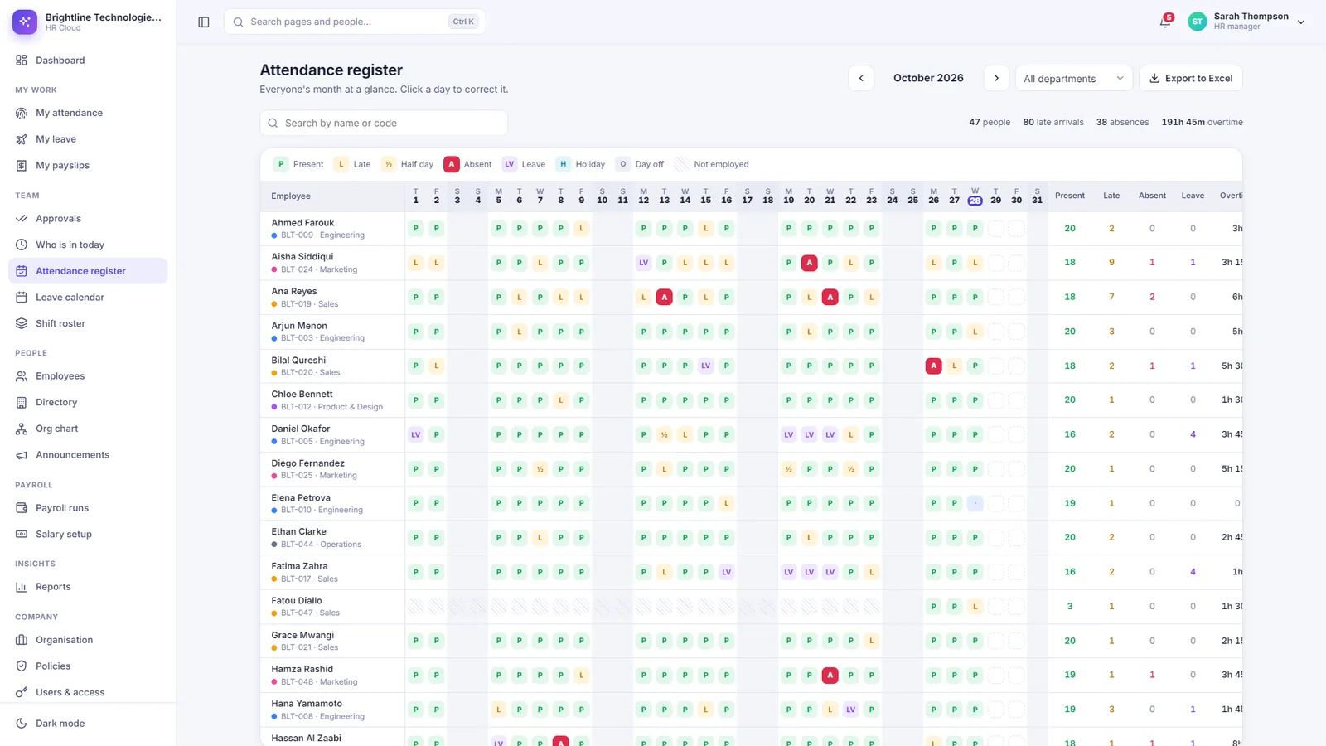This screenshot has width=1326, height=746.
Task: Go to My attendance
Action: point(88,113)
